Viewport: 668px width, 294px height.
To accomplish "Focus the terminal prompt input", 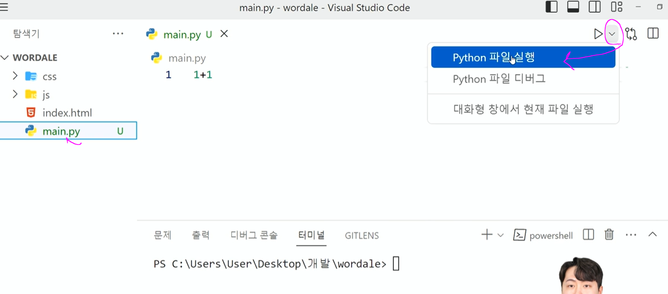I will click(396, 264).
